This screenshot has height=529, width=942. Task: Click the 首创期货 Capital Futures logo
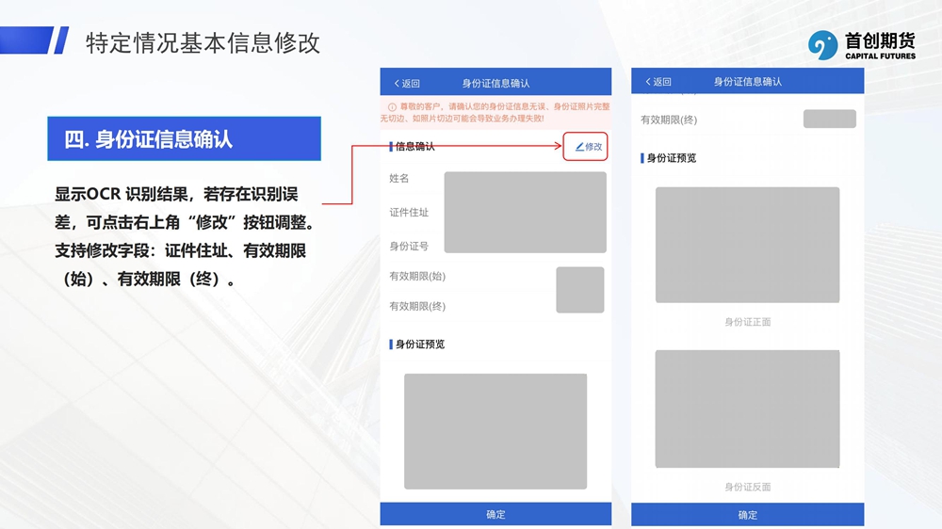[x=861, y=44]
